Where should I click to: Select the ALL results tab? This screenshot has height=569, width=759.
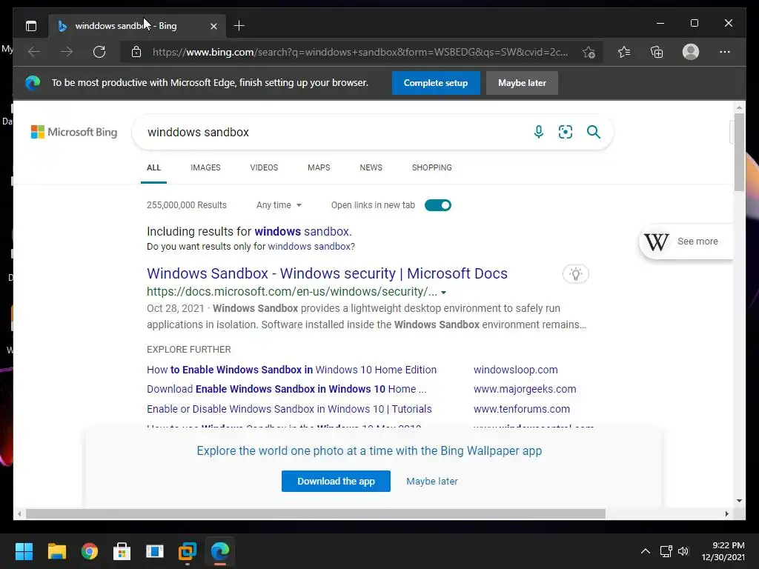(153, 167)
